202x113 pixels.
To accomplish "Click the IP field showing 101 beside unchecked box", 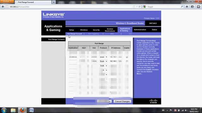I will (120, 61).
